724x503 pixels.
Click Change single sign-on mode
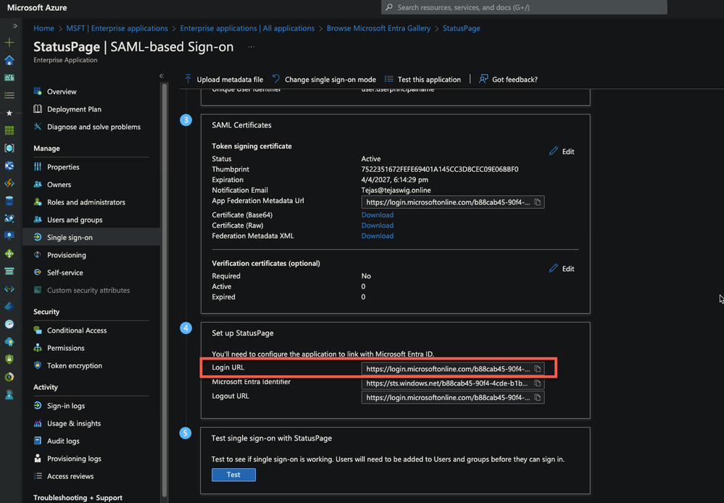point(324,80)
